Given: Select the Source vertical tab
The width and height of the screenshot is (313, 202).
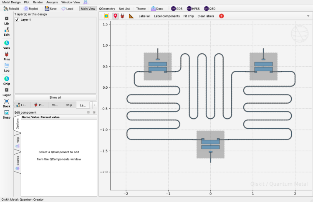Looking at the screenshot, I should pyautogui.click(x=18, y=163).
